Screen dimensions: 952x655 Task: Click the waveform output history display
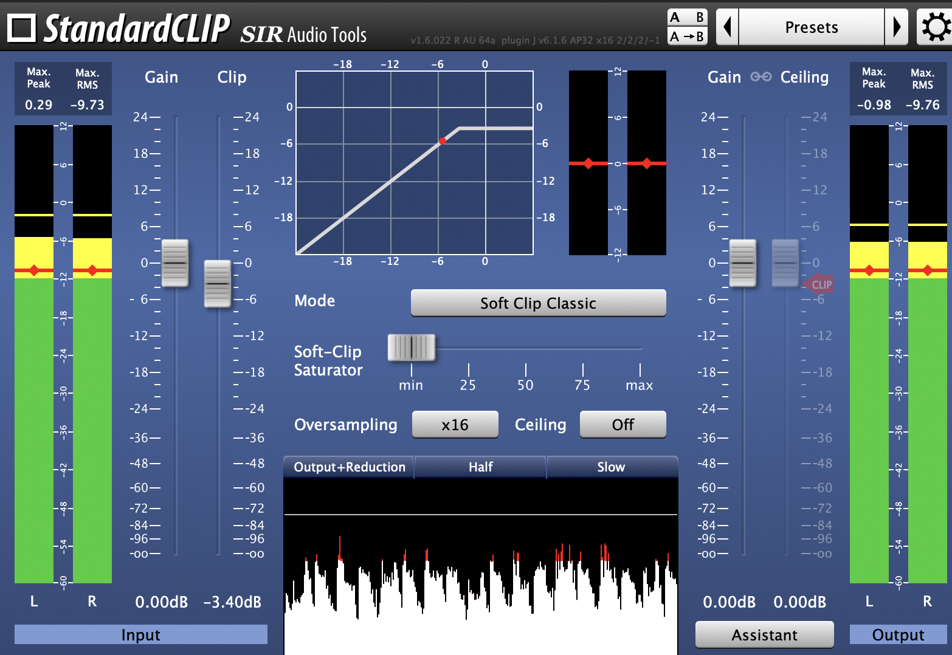point(481,566)
